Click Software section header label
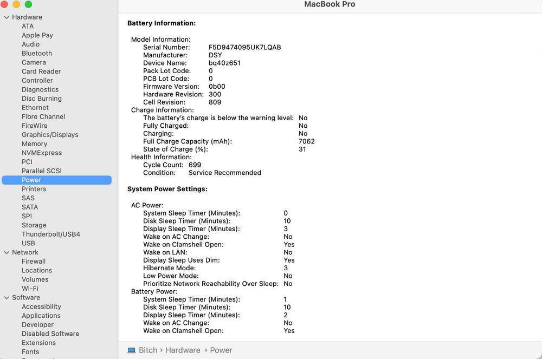 pyautogui.click(x=26, y=297)
